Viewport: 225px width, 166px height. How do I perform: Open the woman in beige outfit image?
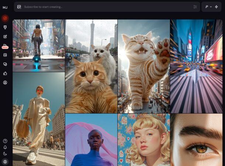point(39,119)
